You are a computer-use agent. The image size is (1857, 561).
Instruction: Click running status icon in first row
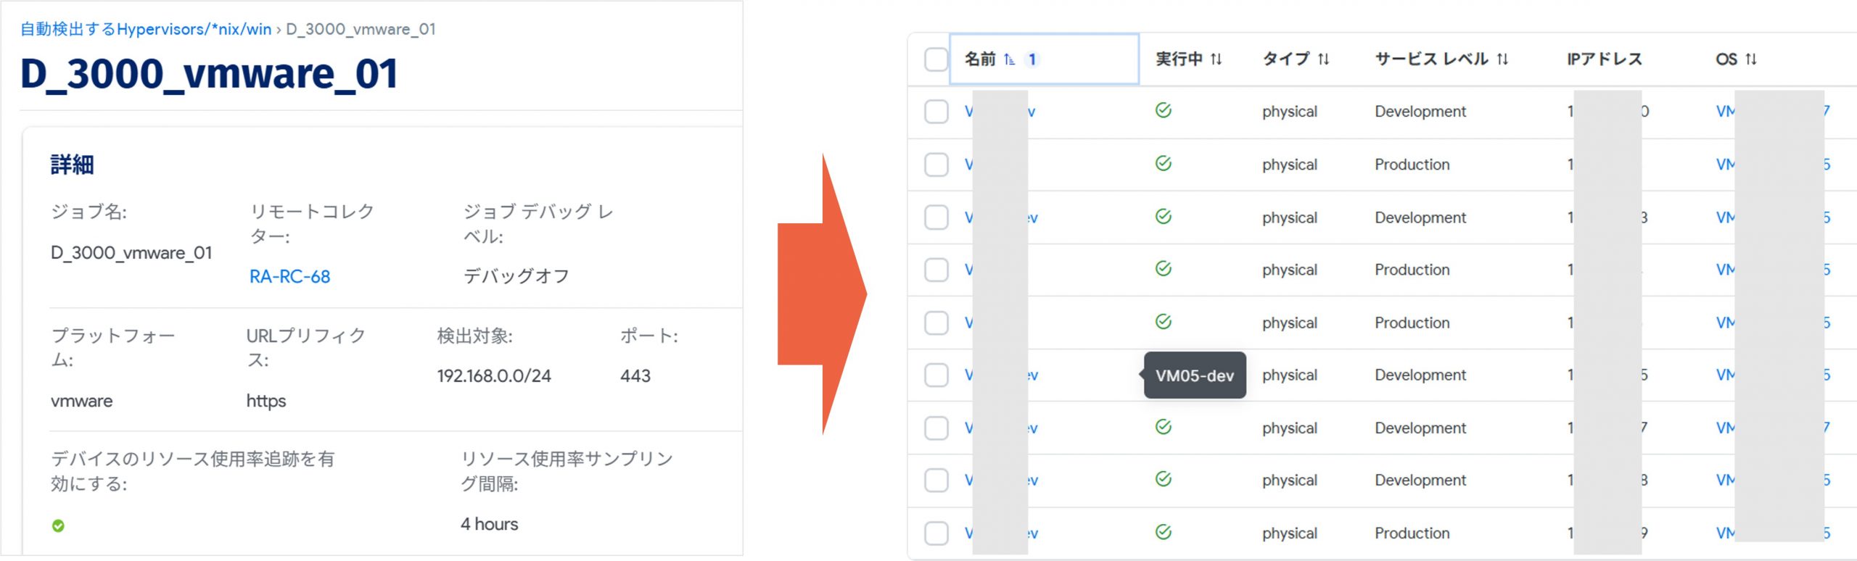coord(1163,110)
